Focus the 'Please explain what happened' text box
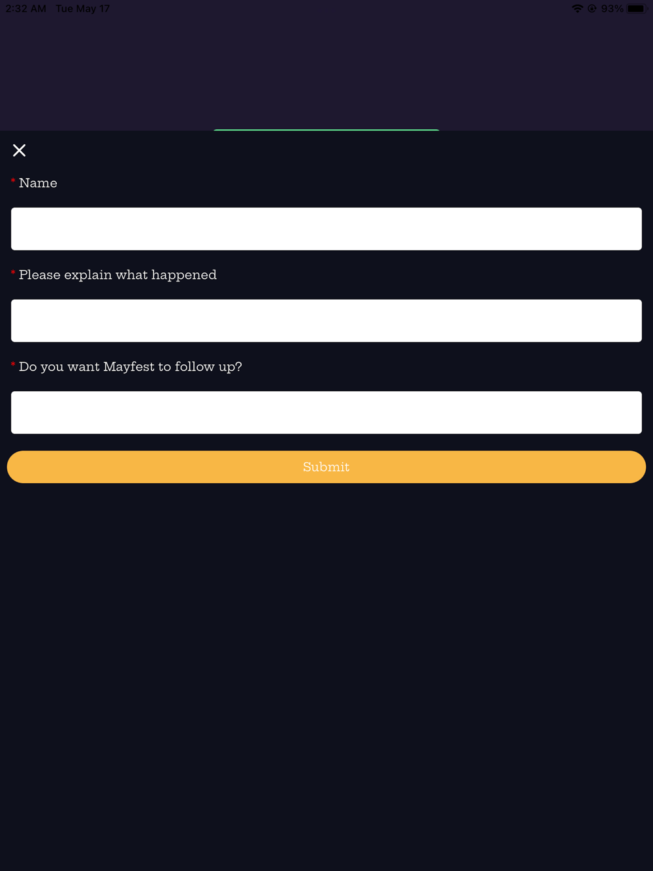This screenshot has height=871, width=653. click(x=326, y=321)
